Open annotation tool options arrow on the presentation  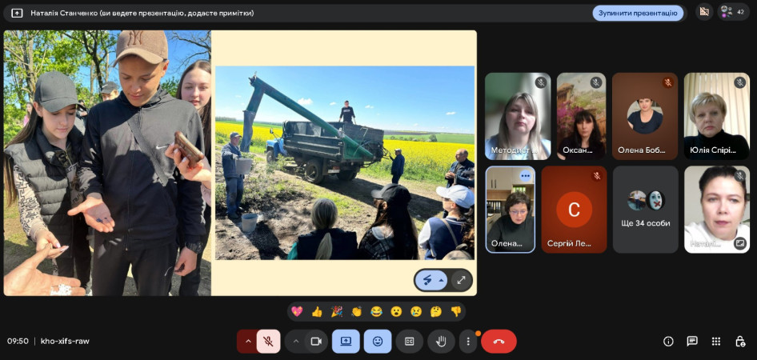pos(441,280)
